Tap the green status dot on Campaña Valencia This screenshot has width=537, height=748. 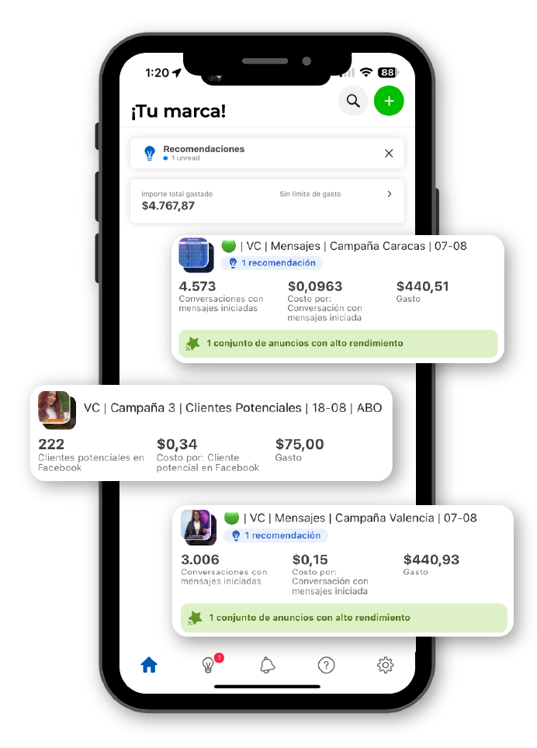click(x=231, y=518)
